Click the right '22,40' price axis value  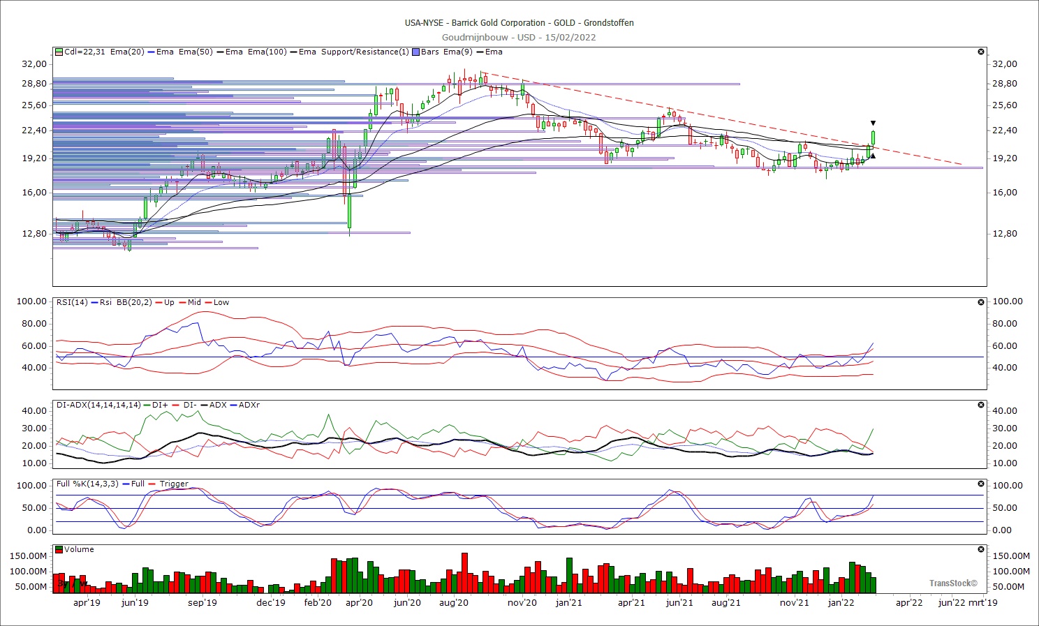[x=1005, y=130]
